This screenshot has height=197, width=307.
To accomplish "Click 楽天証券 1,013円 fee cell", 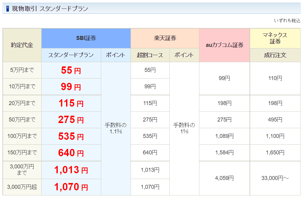I will tap(150, 170).
